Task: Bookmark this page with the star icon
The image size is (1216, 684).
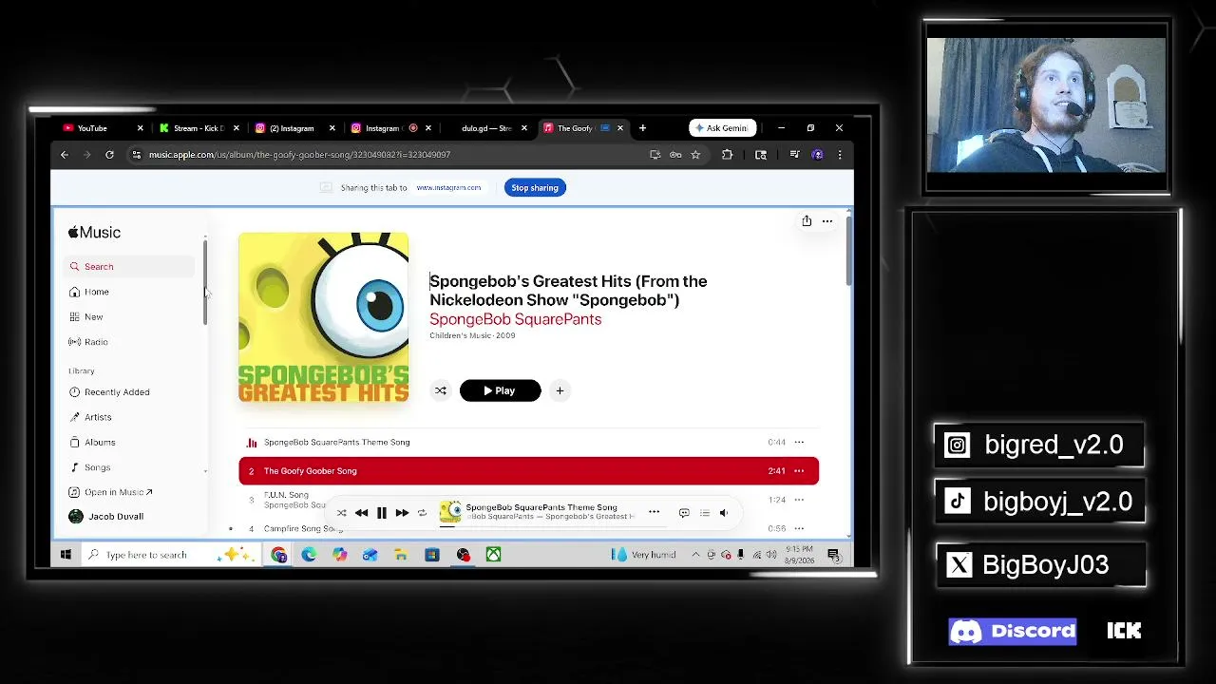Action: [x=695, y=155]
